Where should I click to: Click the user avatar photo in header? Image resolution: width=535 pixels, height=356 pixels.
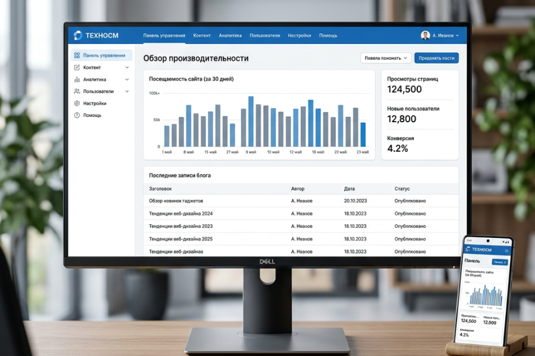click(x=425, y=36)
